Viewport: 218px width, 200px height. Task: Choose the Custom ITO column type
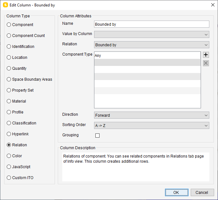click(x=9, y=178)
